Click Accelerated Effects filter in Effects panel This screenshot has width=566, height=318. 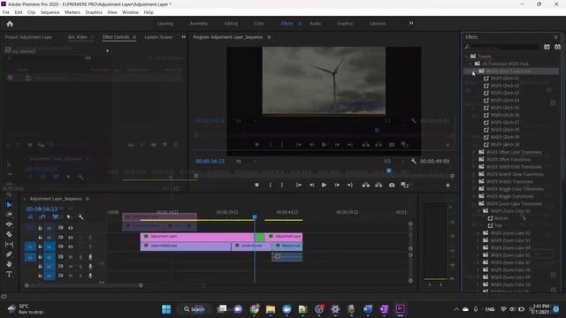(x=547, y=47)
